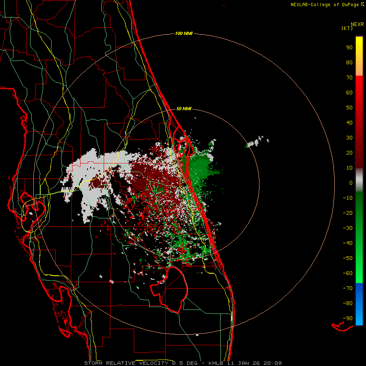Click the -10 value on the velocity scale

point(348,198)
